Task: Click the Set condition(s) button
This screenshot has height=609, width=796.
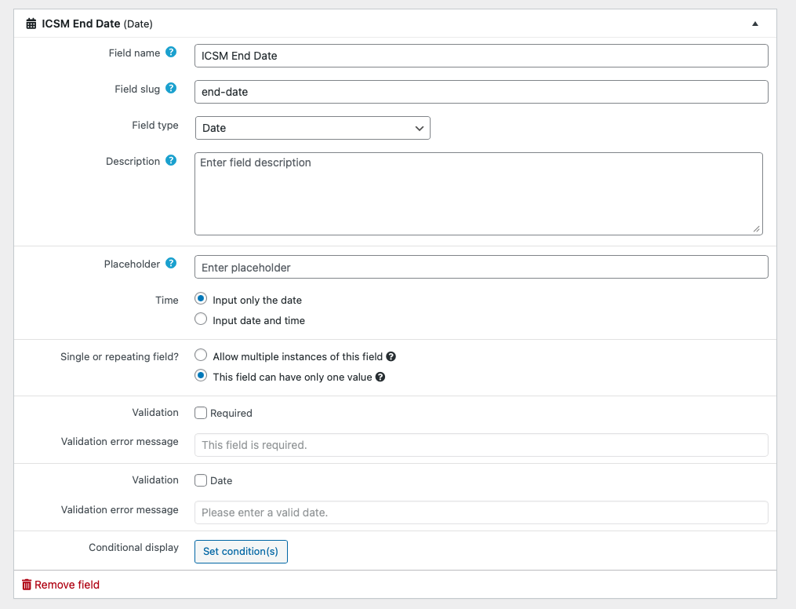Action: tap(241, 551)
